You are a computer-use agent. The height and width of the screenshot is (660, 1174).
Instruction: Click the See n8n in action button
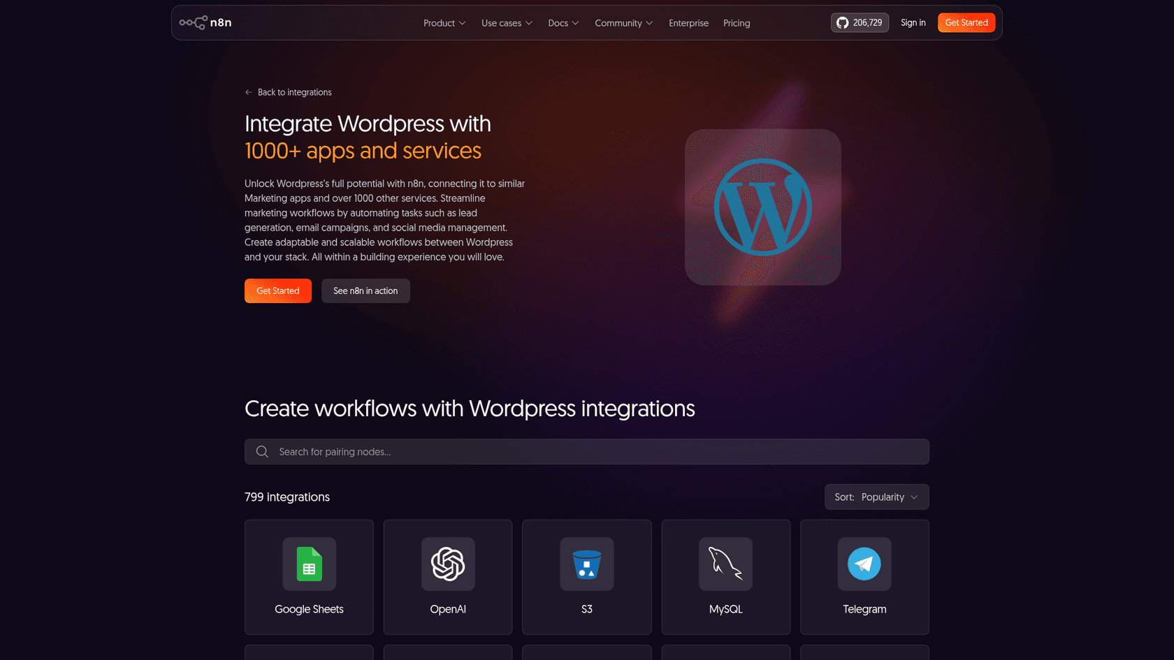pos(365,291)
